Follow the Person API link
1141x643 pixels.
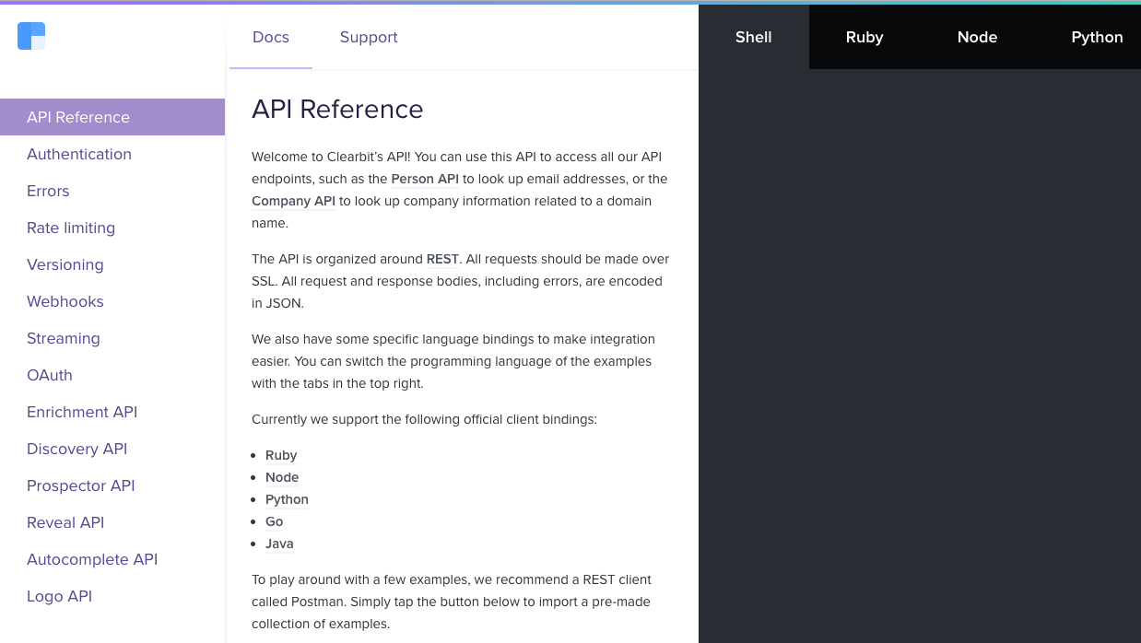click(424, 179)
